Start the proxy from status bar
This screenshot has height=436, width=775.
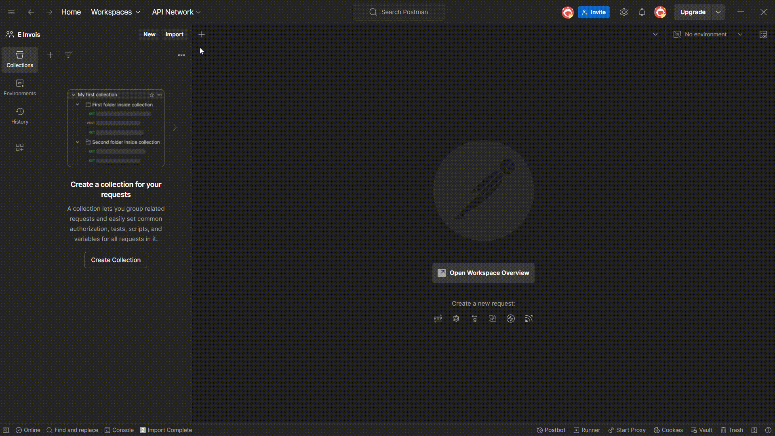pyautogui.click(x=627, y=430)
